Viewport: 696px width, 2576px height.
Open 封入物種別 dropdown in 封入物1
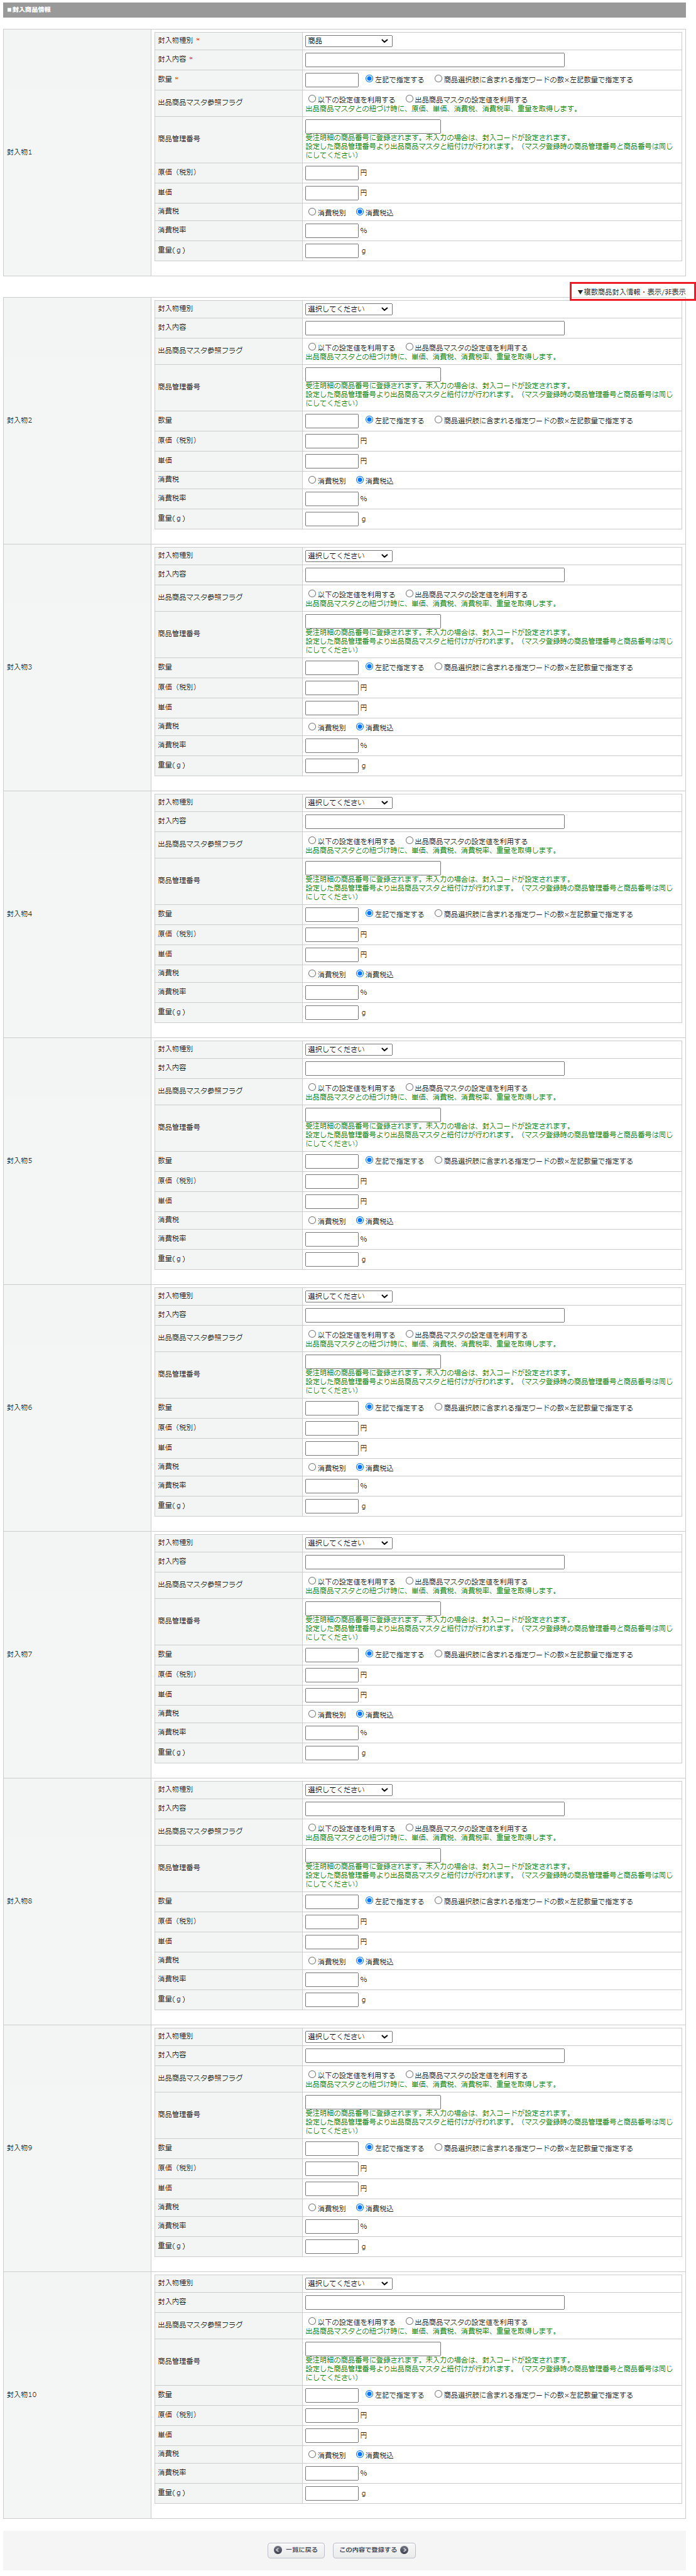tap(348, 41)
